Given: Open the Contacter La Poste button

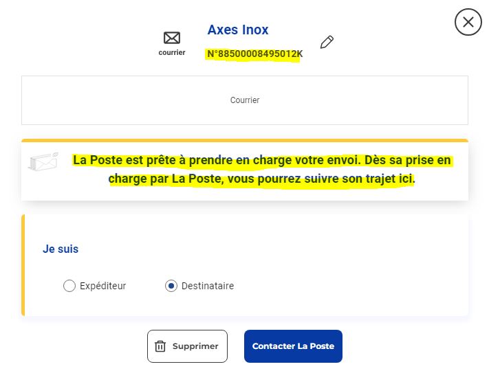Looking at the screenshot, I should (x=293, y=346).
